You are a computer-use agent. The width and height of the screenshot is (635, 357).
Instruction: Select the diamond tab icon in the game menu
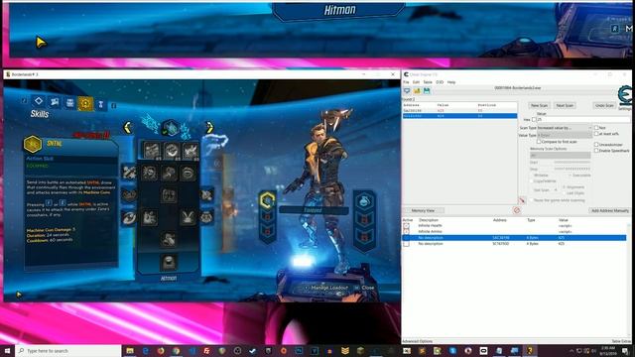[x=39, y=101]
